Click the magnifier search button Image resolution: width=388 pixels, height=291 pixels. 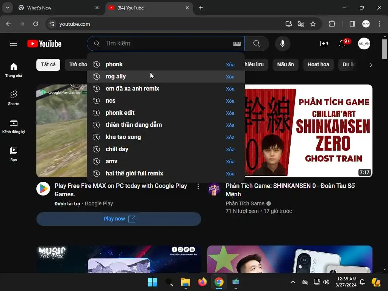257,44
